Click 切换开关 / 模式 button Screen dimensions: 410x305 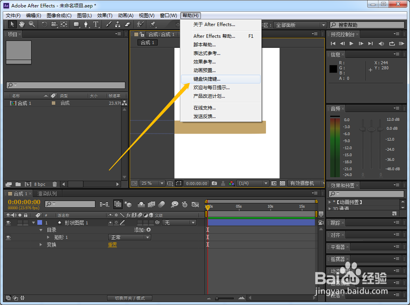tap(130, 298)
